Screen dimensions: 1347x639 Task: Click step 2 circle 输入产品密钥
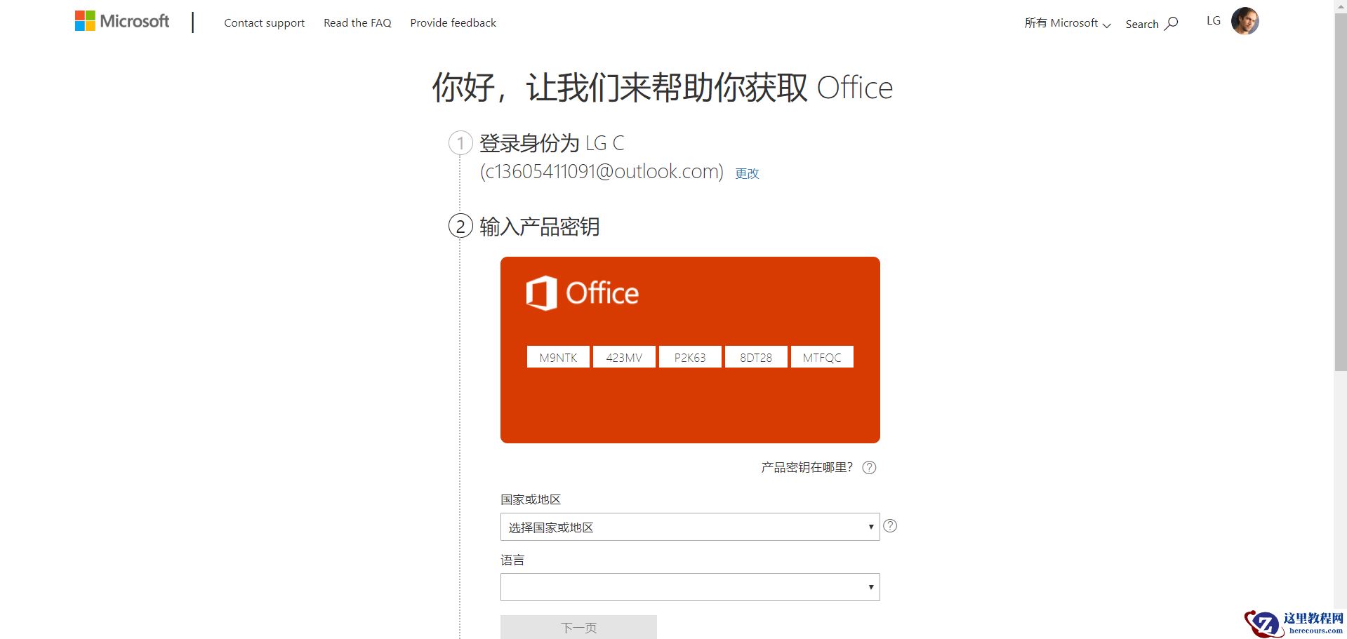click(460, 227)
